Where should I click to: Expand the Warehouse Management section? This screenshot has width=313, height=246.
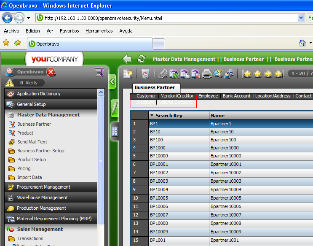(51, 197)
